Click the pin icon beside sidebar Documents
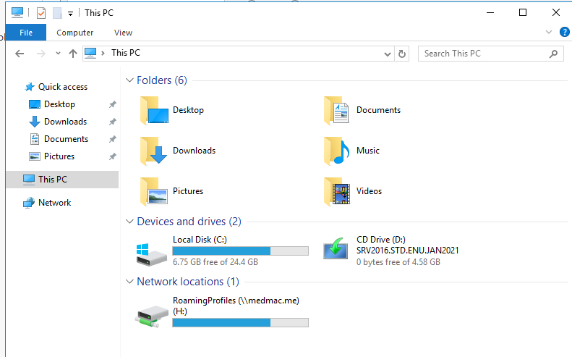 (112, 139)
